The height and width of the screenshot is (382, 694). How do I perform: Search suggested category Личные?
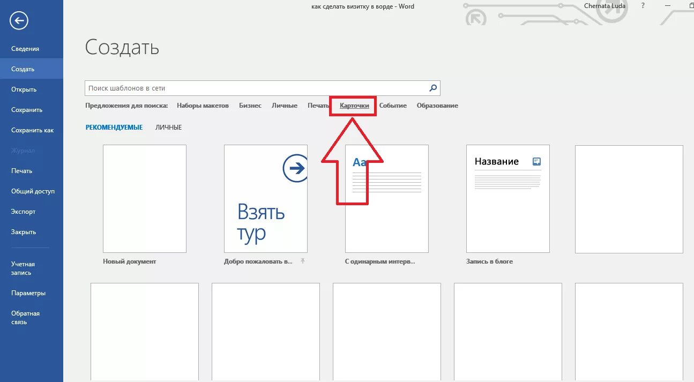pyautogui.click(x=285, y=106)
